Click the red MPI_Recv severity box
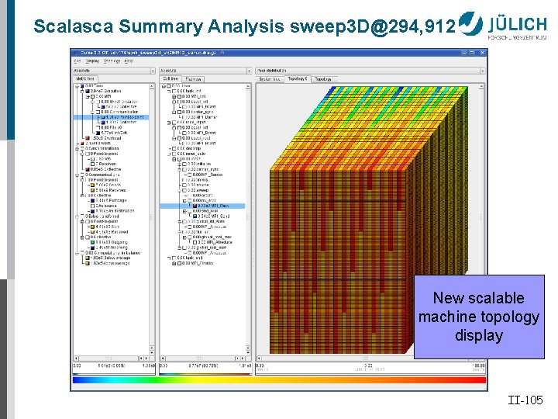Screen dimensions: 558x419 [x=195, y=206]
